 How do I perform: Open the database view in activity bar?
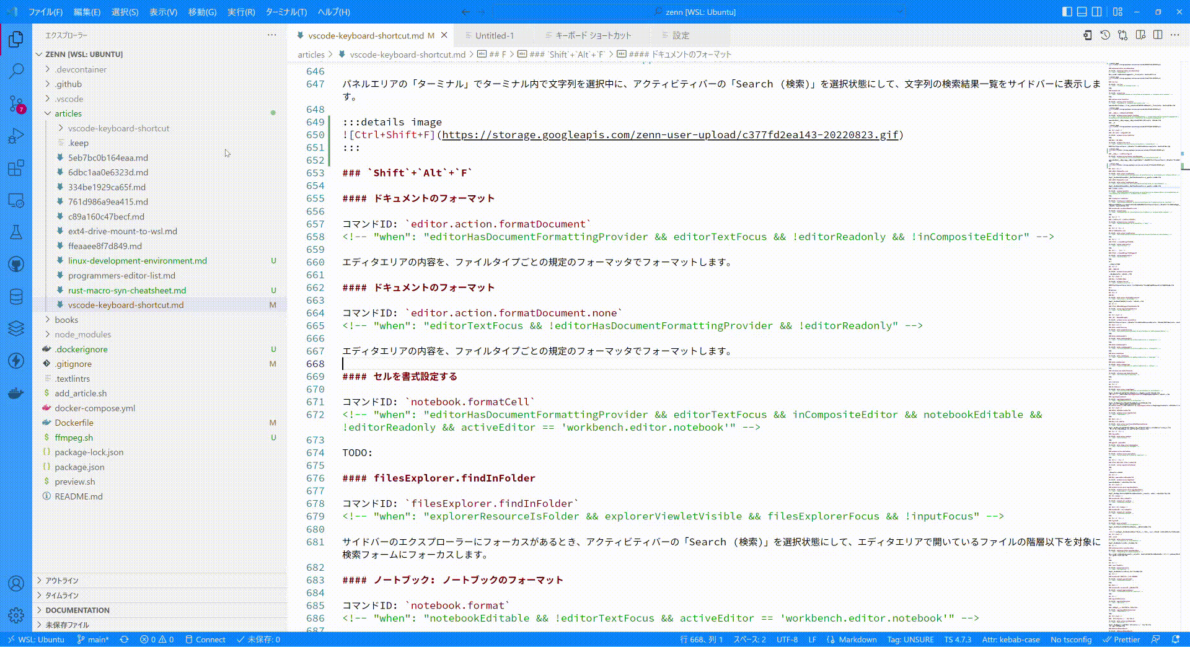pyautogui.click(x=16, y=297)
